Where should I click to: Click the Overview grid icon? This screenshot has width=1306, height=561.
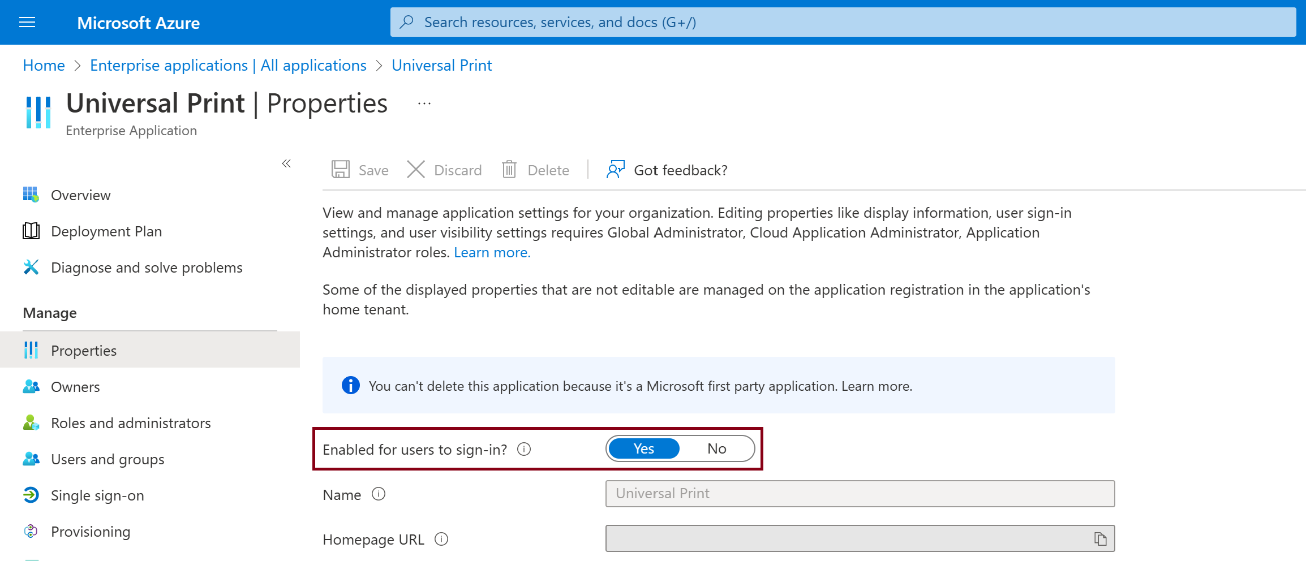tap(31, 195)
